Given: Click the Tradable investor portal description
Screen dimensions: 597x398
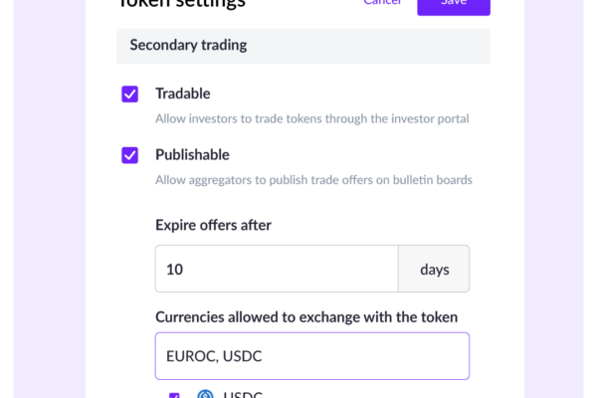Looking at the screenshot, I should (312, 118).
